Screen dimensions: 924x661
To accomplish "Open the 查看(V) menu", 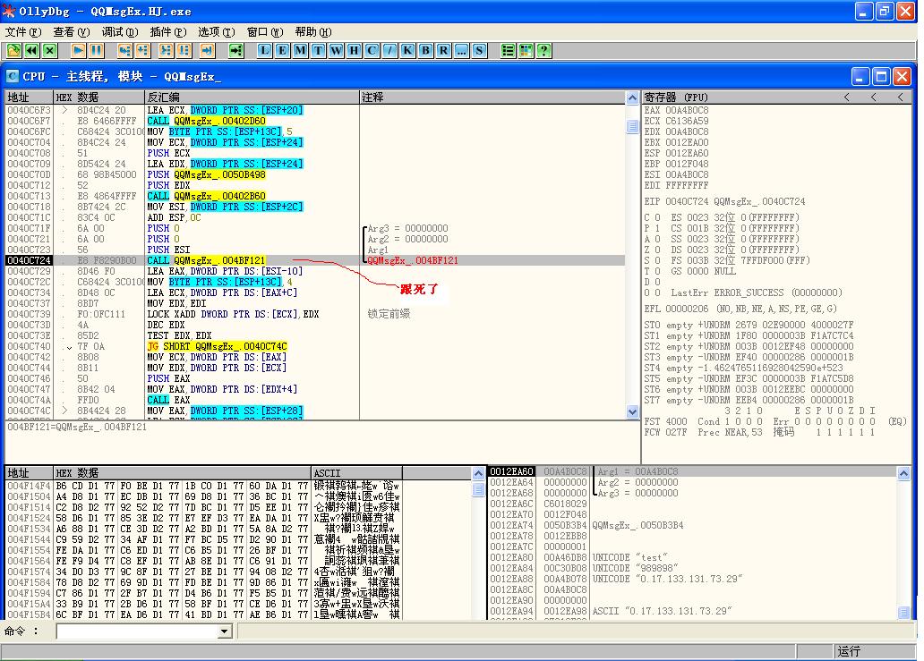I will click(72, 32).
